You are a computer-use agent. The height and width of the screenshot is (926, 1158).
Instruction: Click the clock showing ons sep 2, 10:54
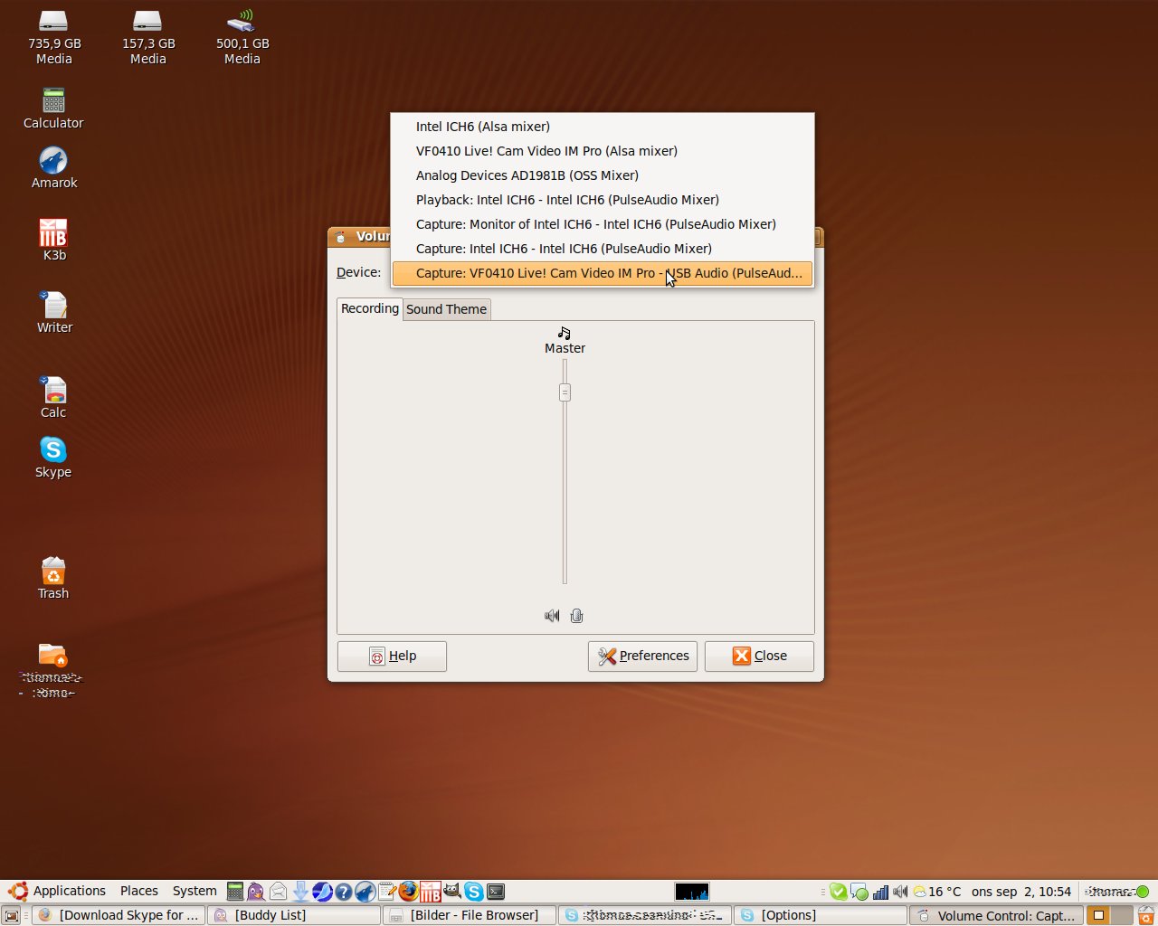pos(1021,892)
